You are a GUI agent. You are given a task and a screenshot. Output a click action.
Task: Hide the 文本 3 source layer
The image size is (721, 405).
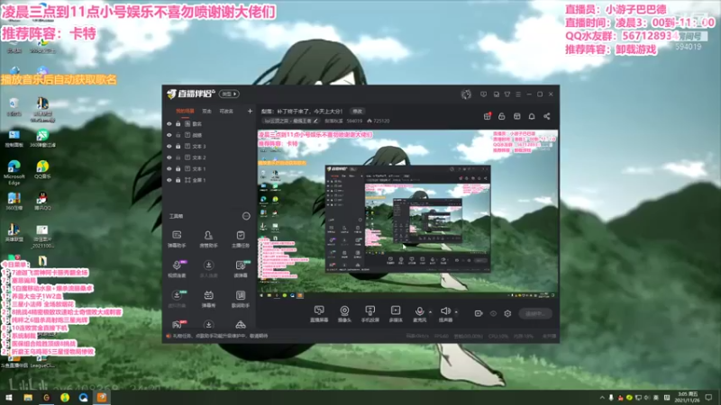169,147
